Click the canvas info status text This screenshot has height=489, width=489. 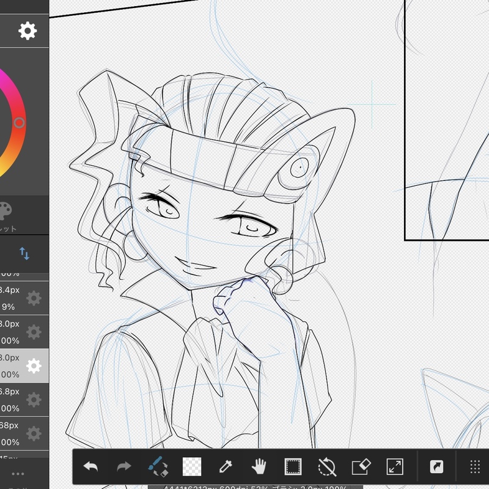pos(255,487)
